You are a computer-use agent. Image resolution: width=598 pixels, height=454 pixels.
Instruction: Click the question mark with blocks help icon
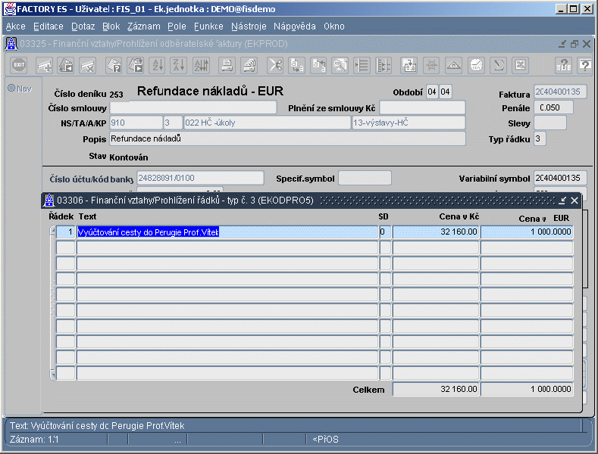563,65
